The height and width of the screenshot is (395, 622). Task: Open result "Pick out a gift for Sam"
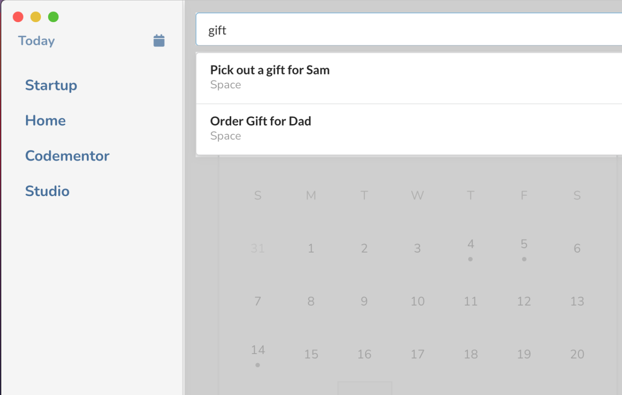409,78
